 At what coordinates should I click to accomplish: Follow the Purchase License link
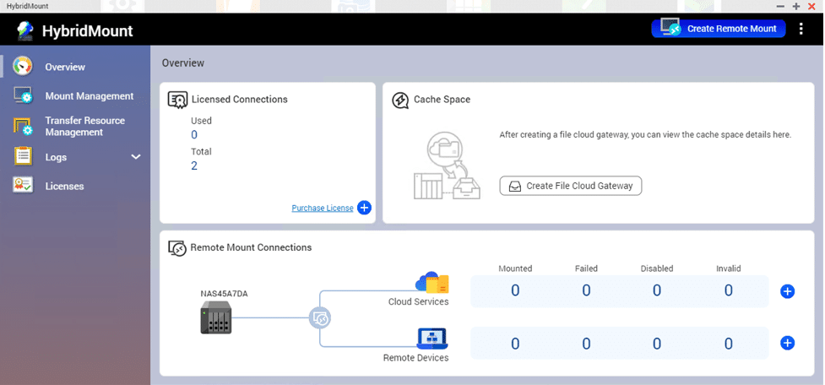323,209
